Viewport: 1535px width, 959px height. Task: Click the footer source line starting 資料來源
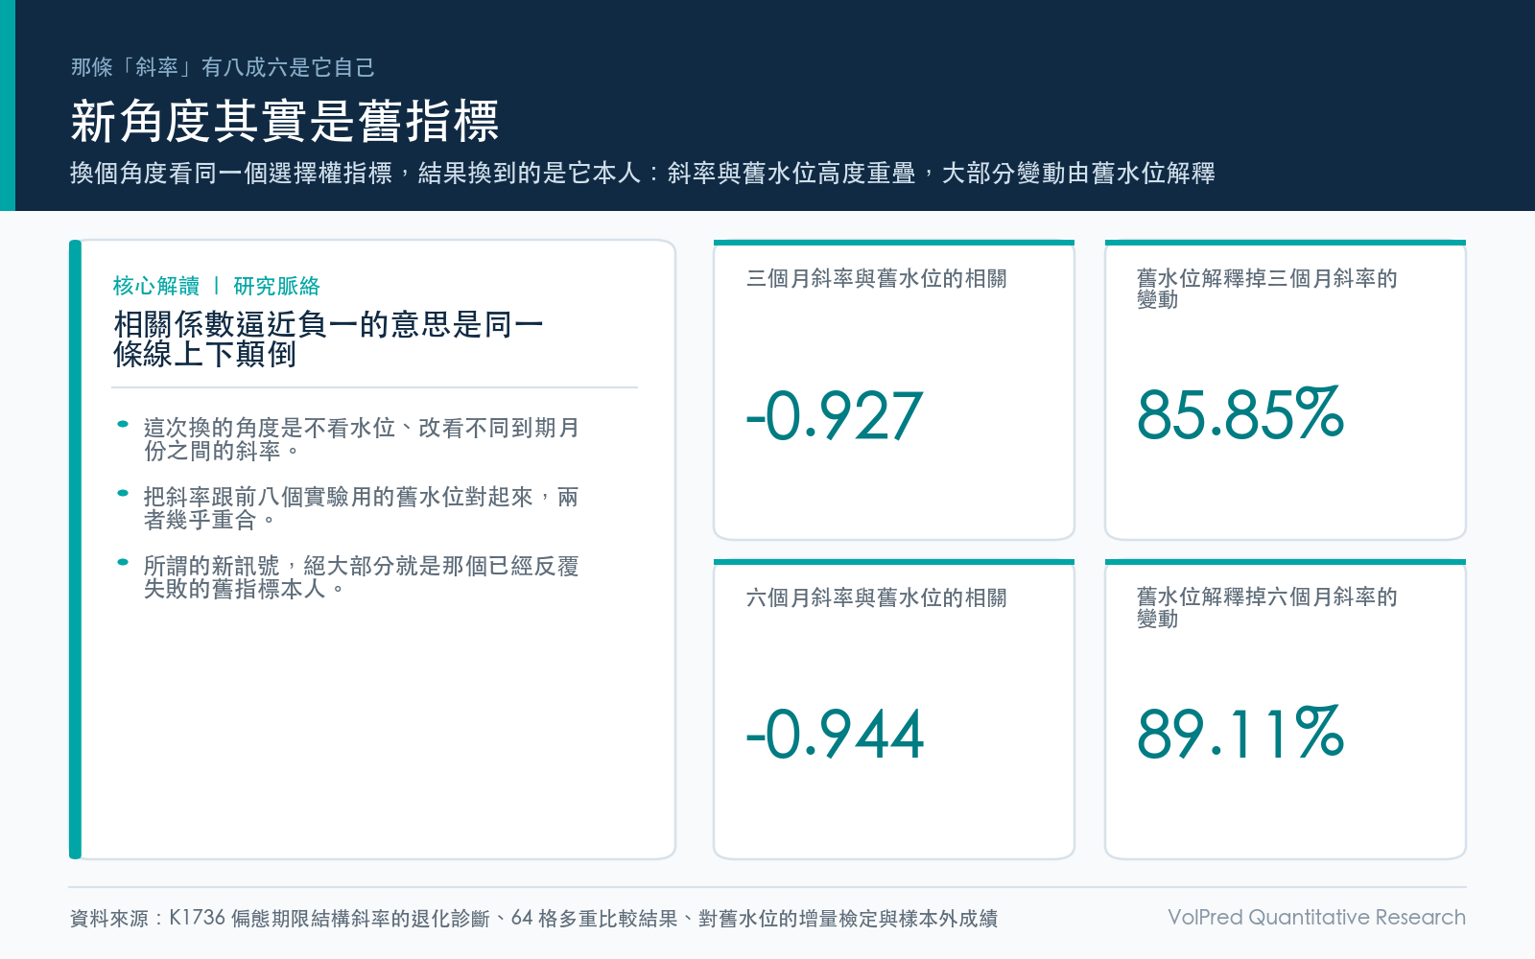[x=533, y=918]
